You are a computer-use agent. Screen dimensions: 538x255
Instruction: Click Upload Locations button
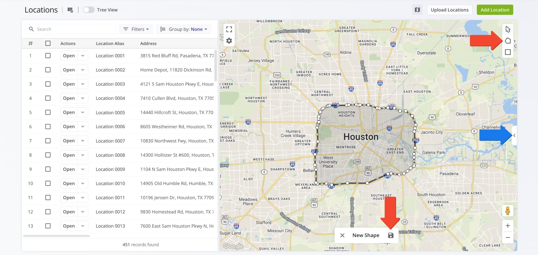coord(449,10)
